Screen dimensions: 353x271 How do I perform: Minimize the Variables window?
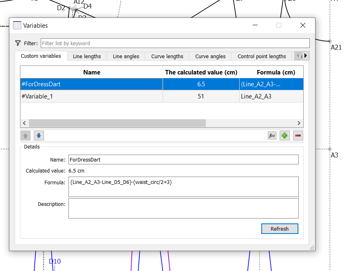point(255,25)
